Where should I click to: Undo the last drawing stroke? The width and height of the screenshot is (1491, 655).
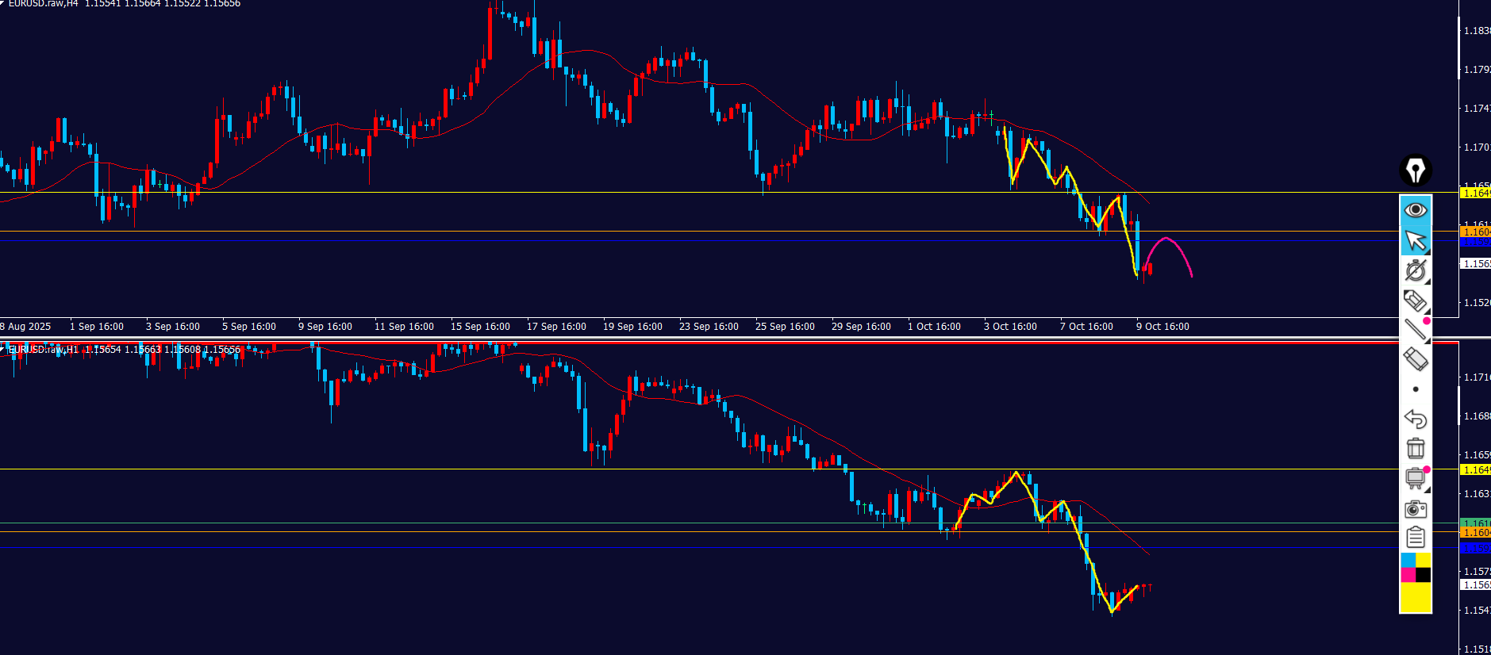1415,419
